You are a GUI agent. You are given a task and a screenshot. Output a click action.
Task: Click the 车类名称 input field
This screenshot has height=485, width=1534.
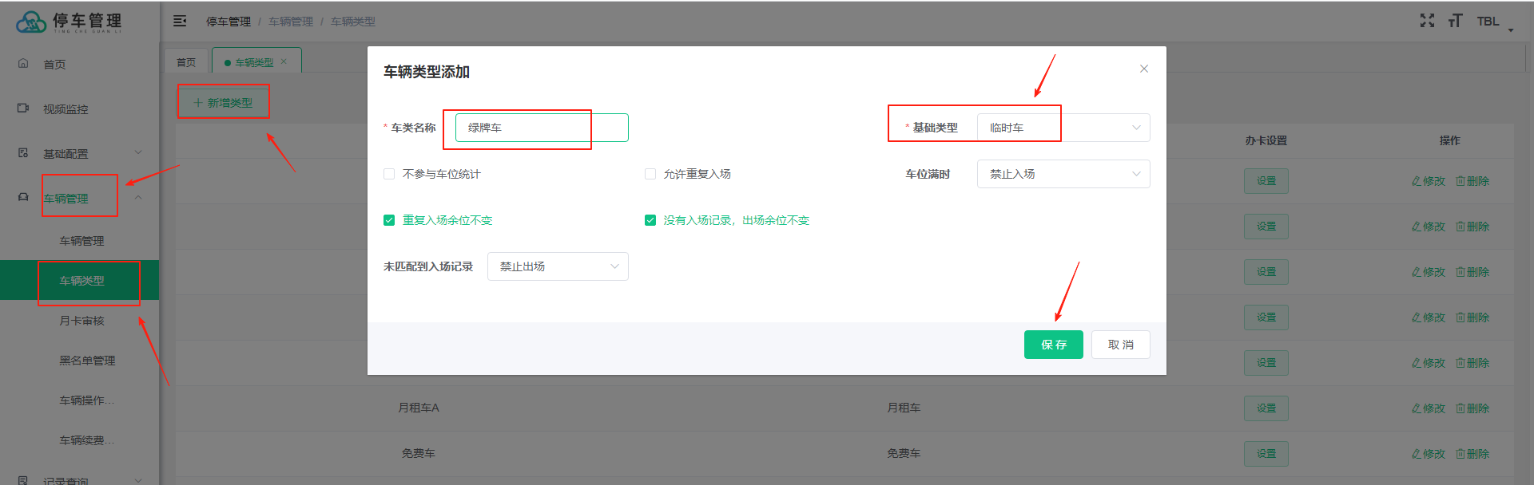tap(542, 128)
